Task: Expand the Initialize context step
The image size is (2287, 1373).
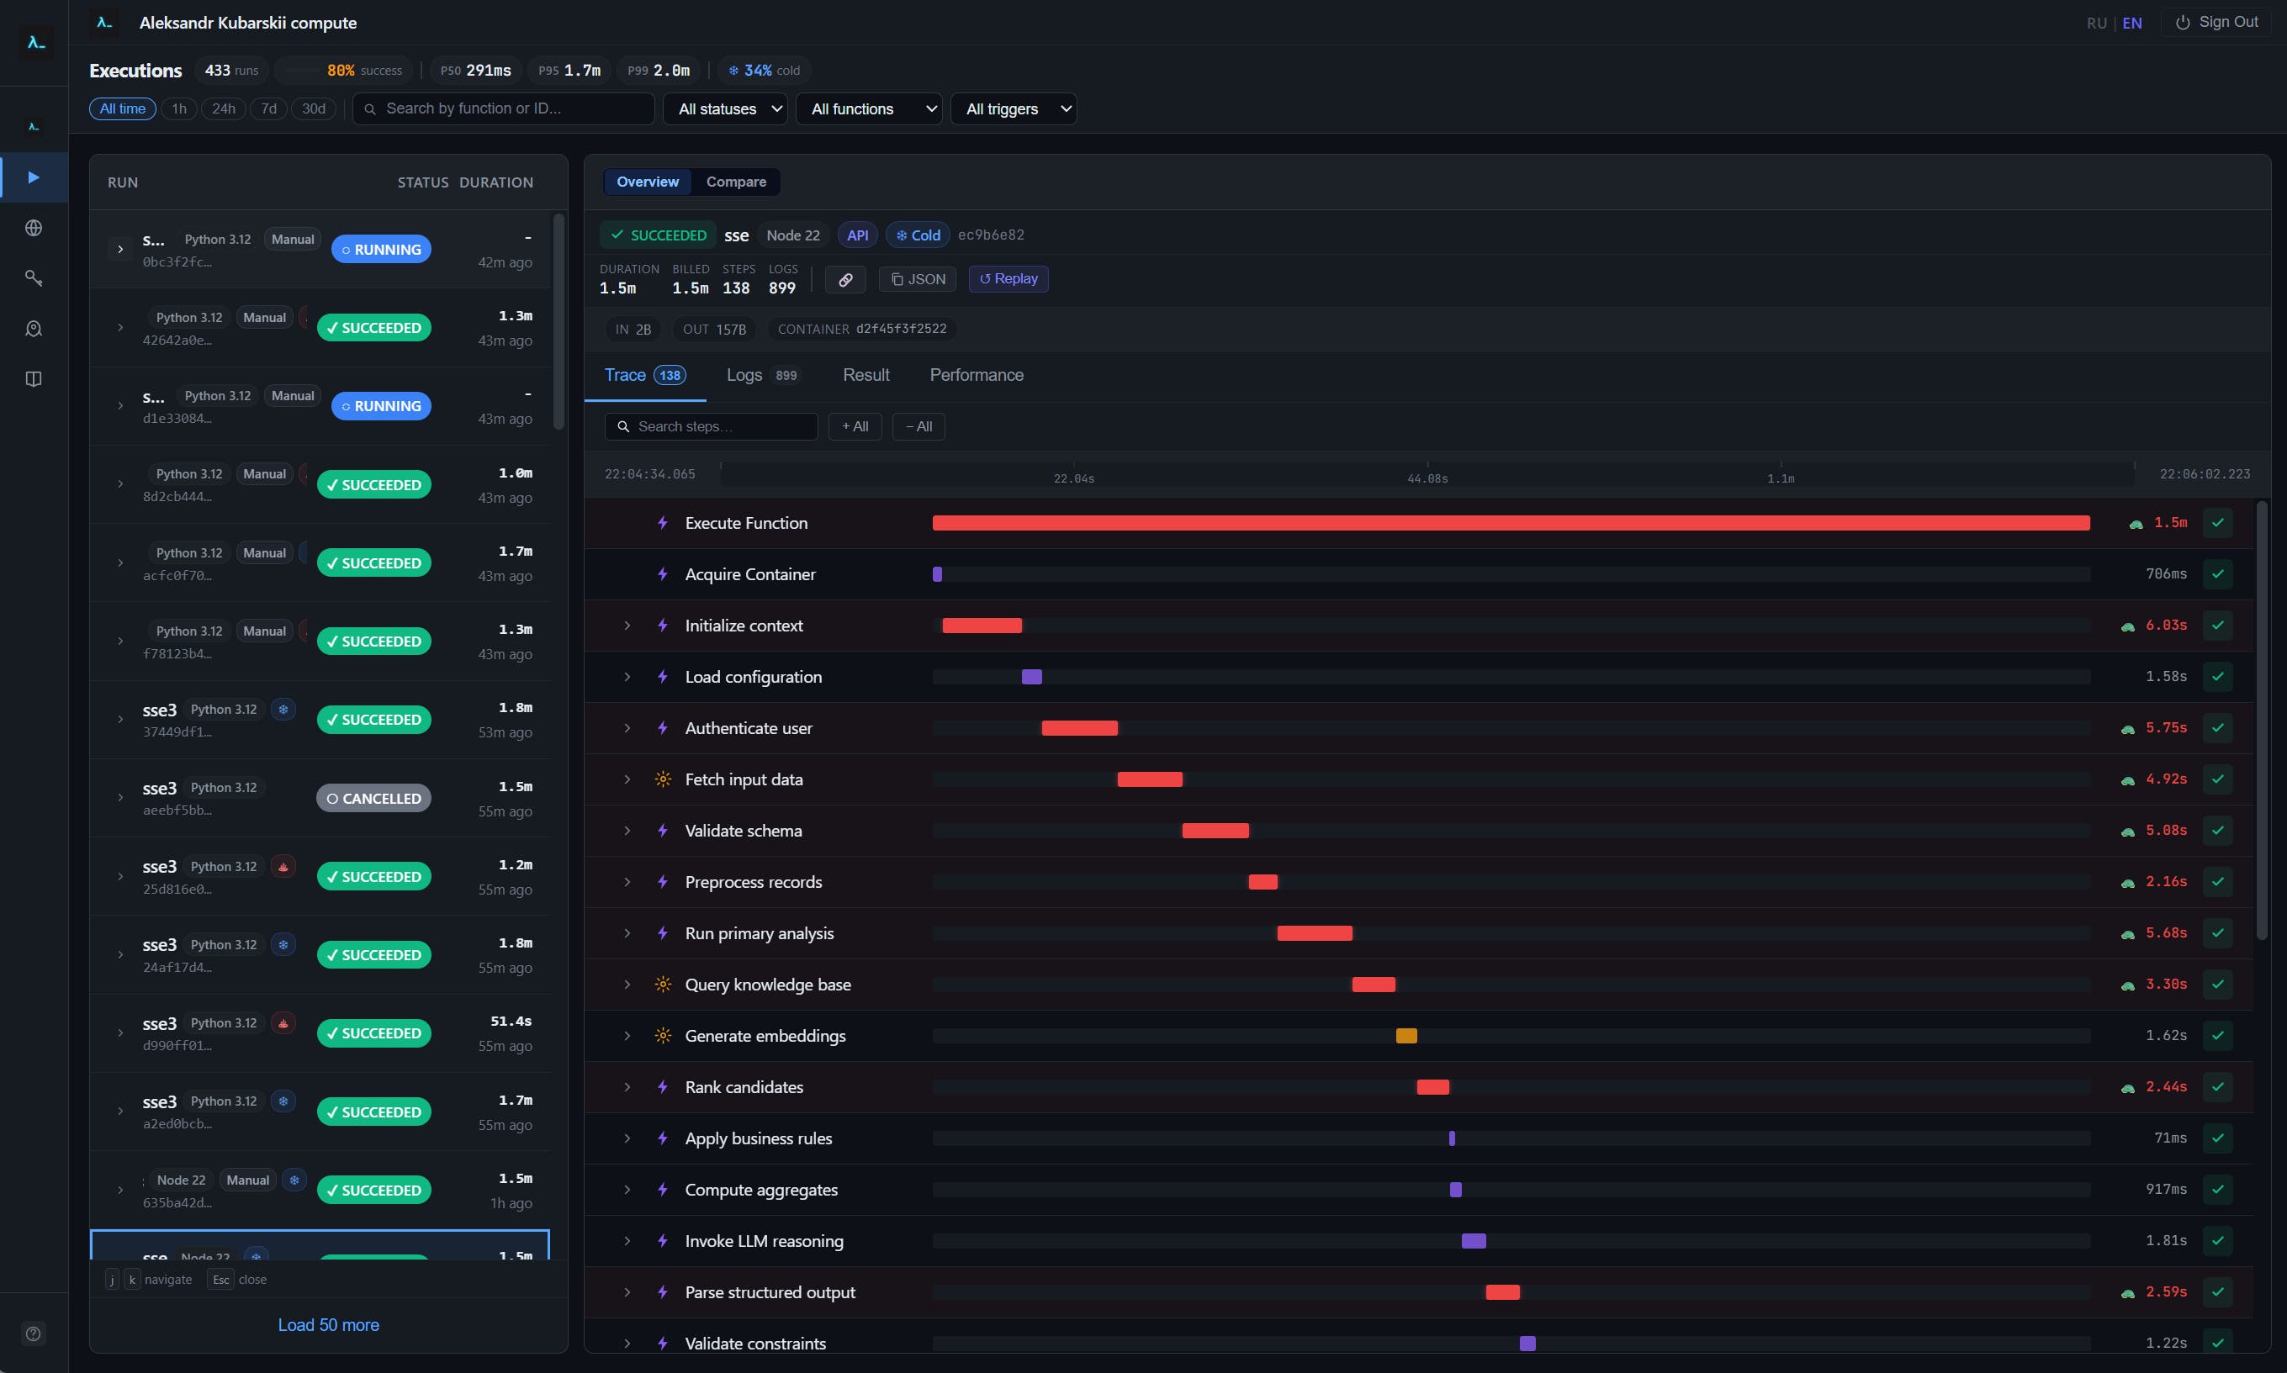Action: click(x=627, y=626)
